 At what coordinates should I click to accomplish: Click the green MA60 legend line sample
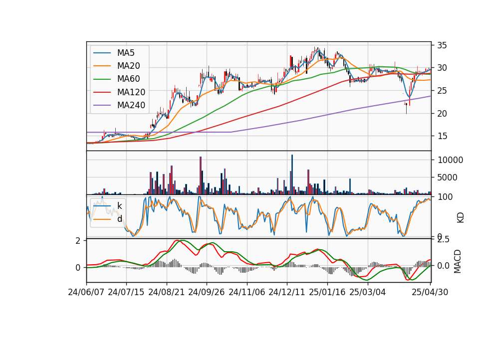pyautogui.click(x=102, y=79)
